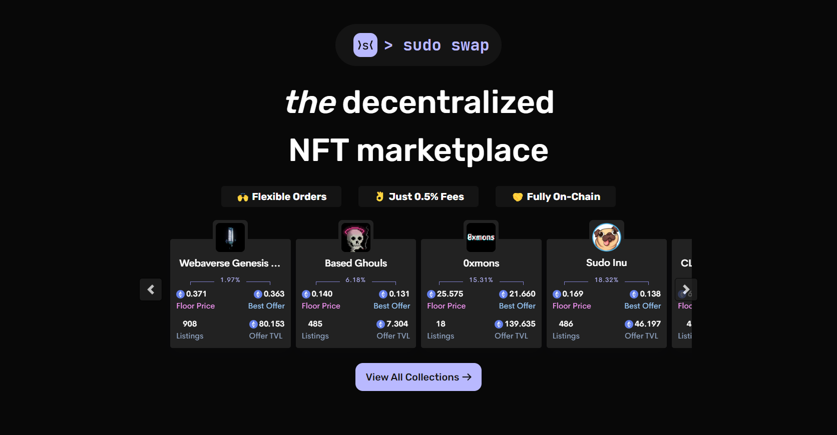The image size is (837, 435).
Task: Click the sudo swap title text
Action: click(446, 45)
